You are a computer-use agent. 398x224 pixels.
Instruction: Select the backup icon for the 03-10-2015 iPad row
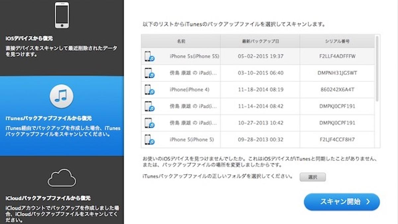[150, 73]
